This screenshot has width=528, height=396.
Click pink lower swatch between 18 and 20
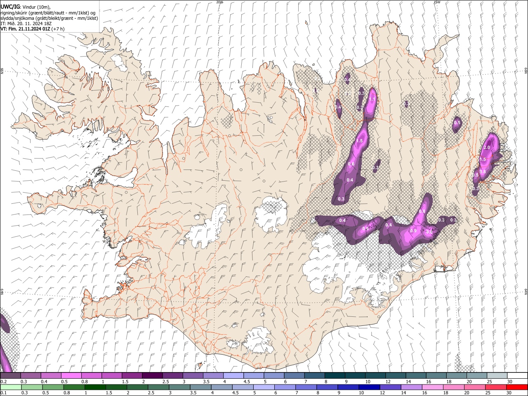[453, 387]
